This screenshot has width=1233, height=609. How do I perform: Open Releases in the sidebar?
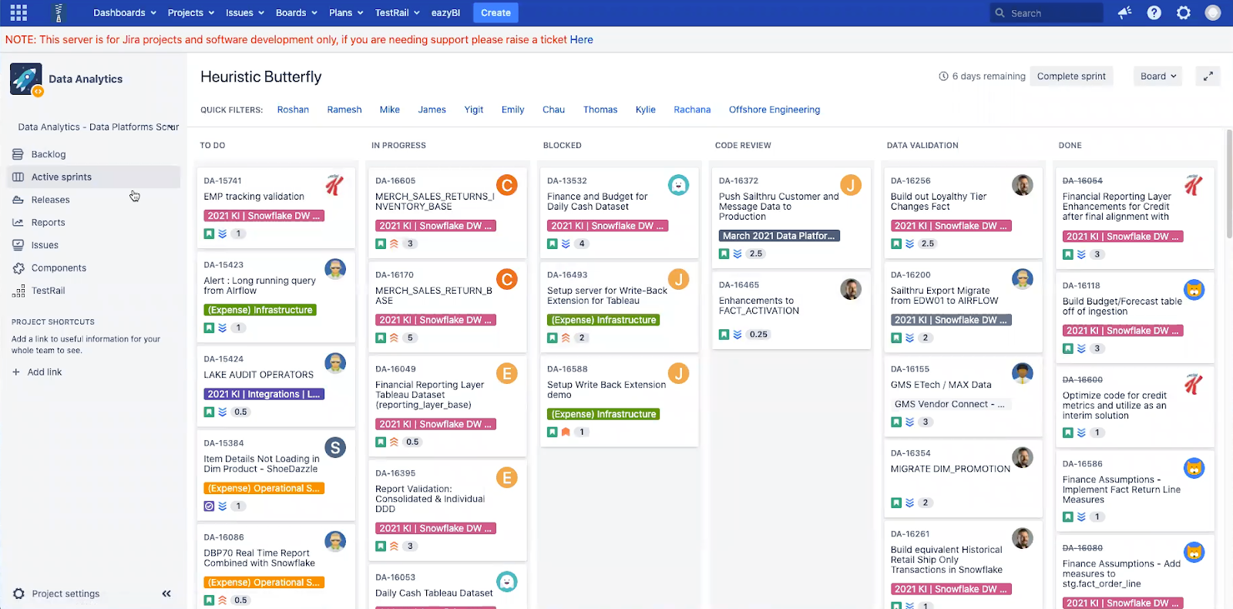51,200
